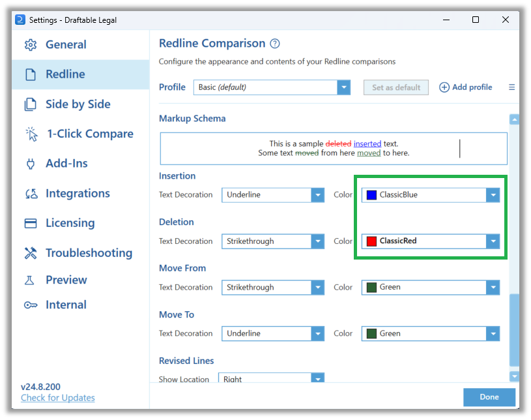Expand Deletion Color ClassicRed dropdown

pos(493,241)
